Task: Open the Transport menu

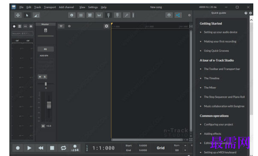Action: (x=50, y=7)
